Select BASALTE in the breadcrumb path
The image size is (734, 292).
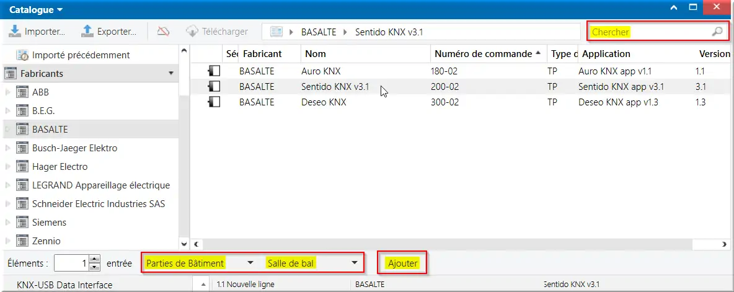pos(318,32)
